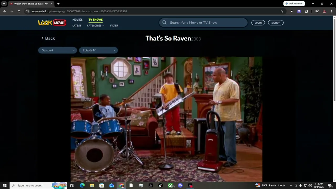Open a new browser tab
The width and height of the screenshot is (336, 189).
pos(58,4)
